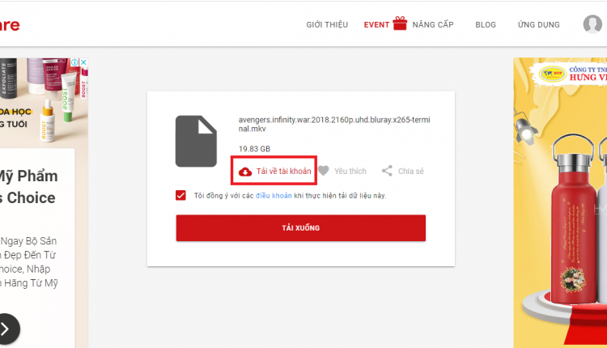Click the Hưng Việt company logo
The width and height of the screenshot is (607, 348).
coord(553,74)
